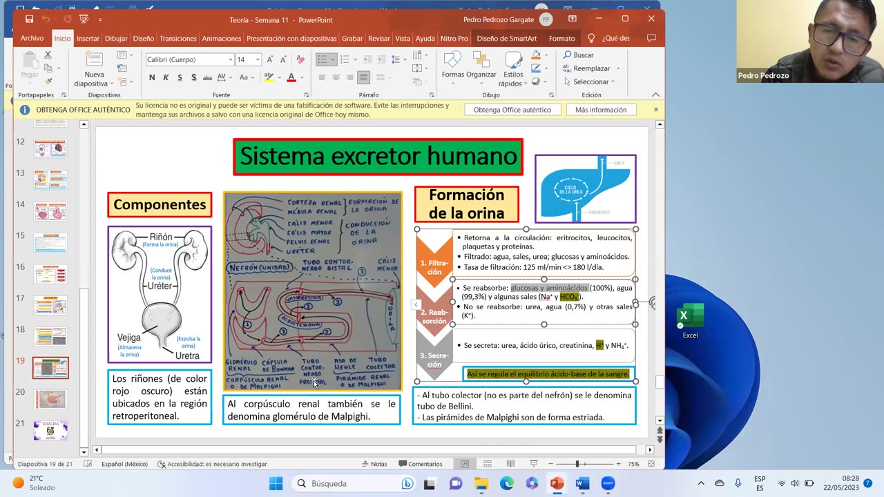The width and height of the screenshot is (884, 497).
Task: Toggle Notas pane in status bar
Action: click(374, 464)
